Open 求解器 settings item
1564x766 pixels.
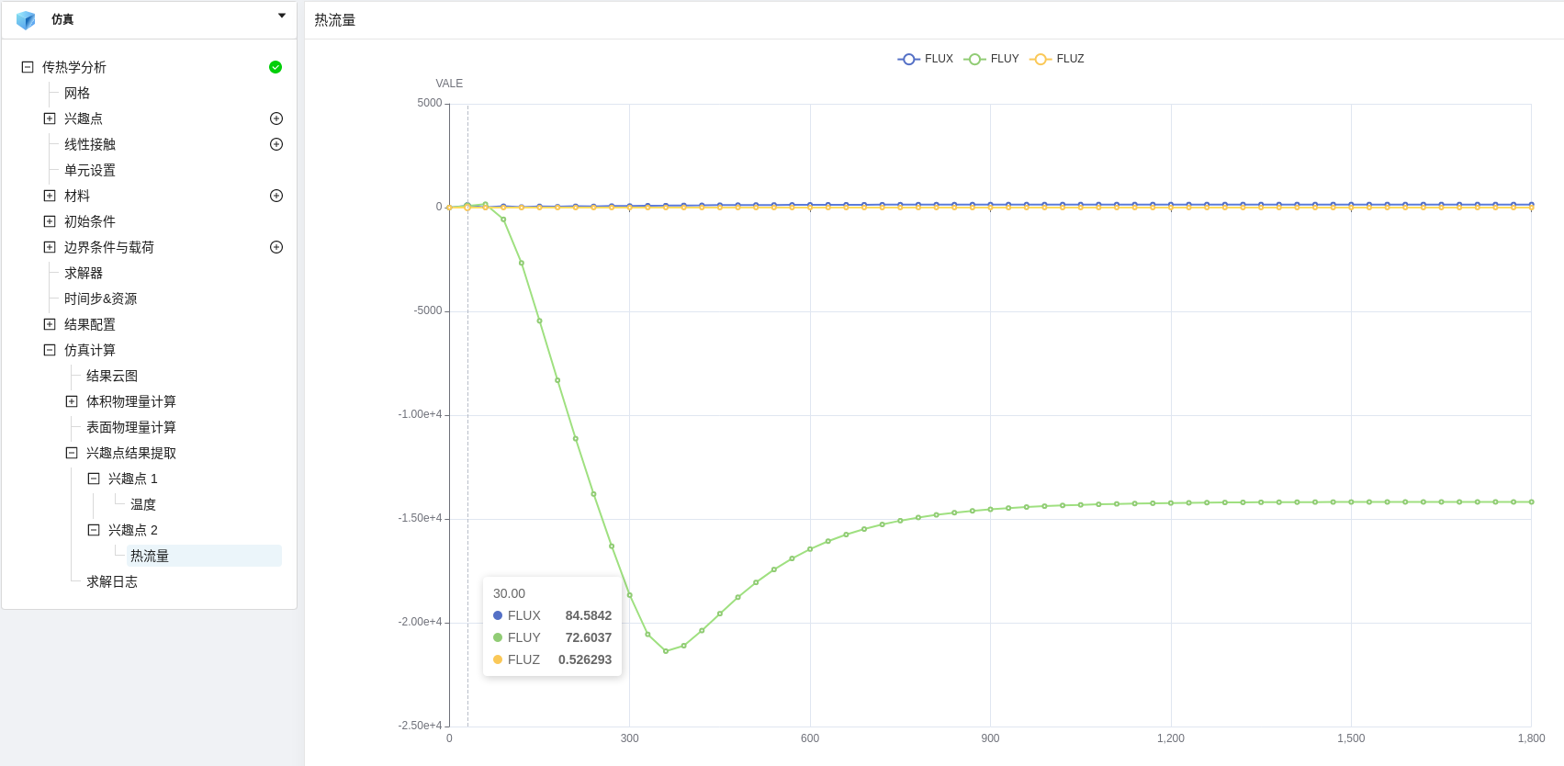[x=84, y=273]
